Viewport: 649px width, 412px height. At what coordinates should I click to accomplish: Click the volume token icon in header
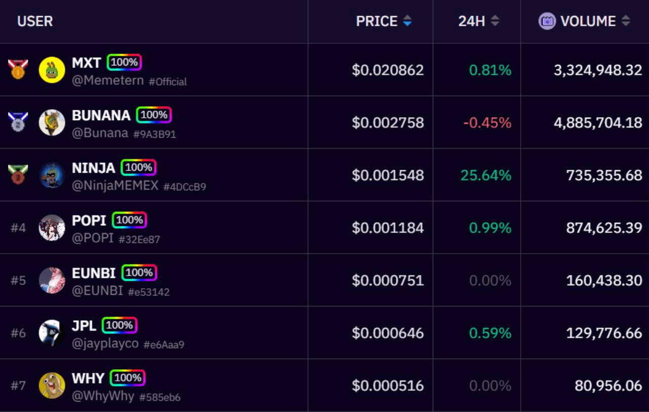coord(547,21)
